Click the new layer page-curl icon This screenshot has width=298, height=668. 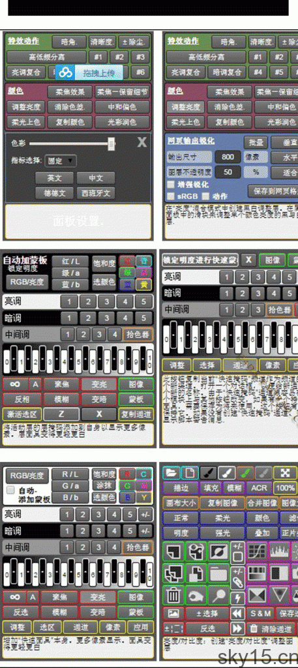click(173, 551)
